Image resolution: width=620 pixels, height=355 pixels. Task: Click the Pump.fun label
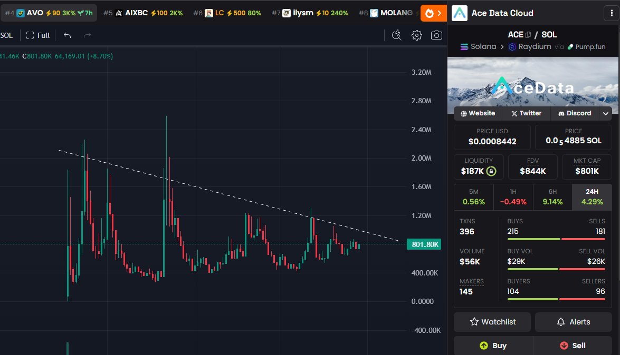pyautogui.click(x=586, y=46)
